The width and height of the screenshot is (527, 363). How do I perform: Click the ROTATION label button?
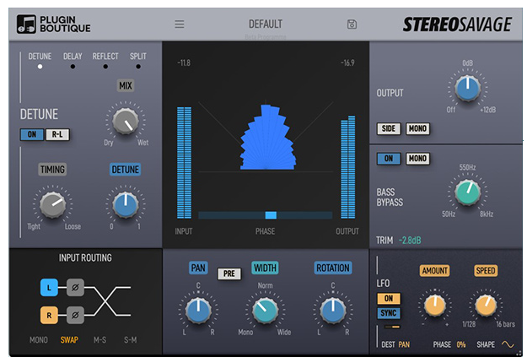[x=333, y=268]
